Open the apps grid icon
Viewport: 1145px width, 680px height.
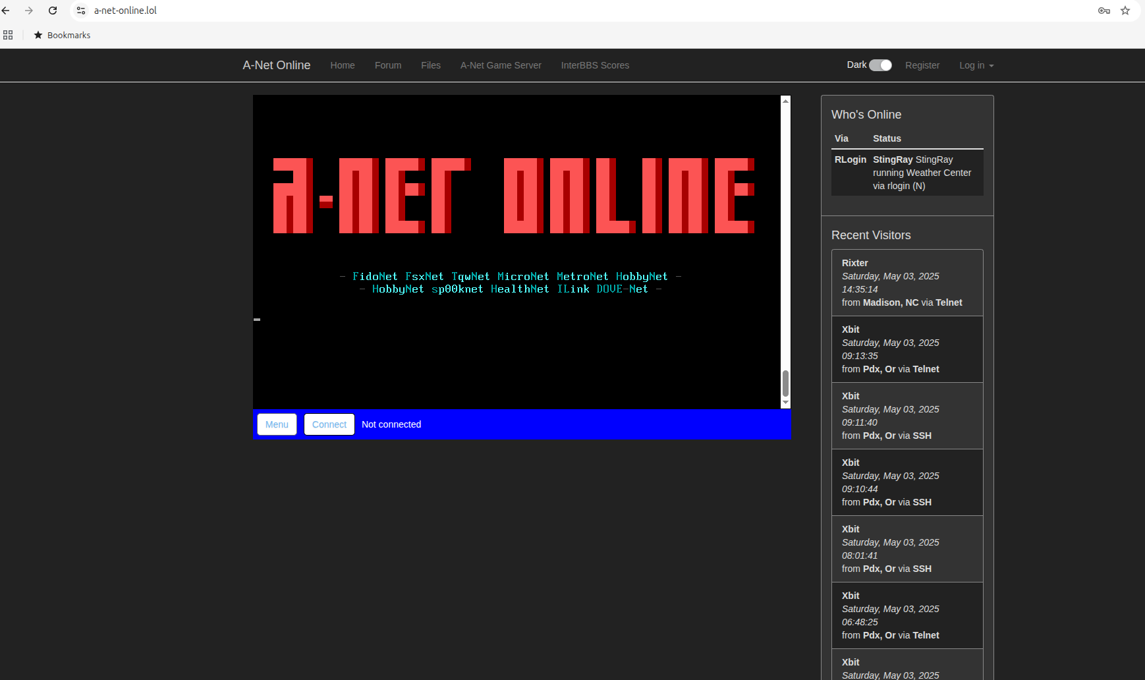(x=8, y=35)
